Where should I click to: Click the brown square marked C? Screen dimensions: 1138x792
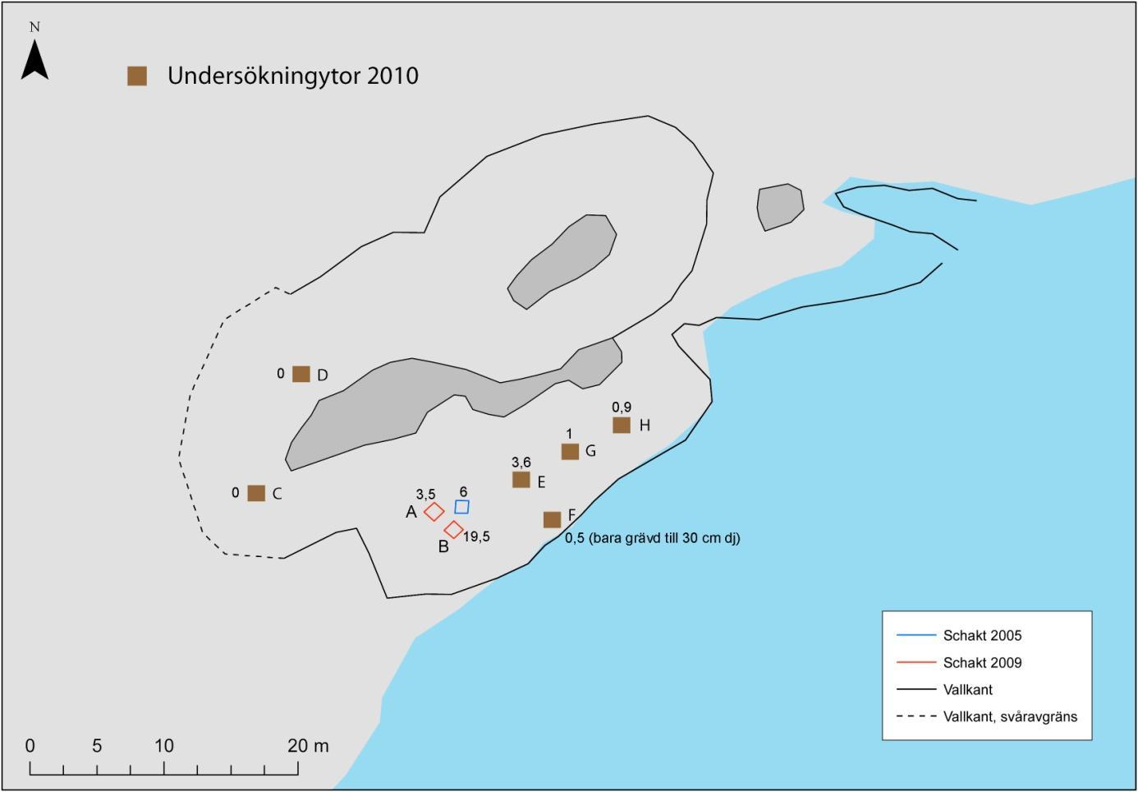256,493
